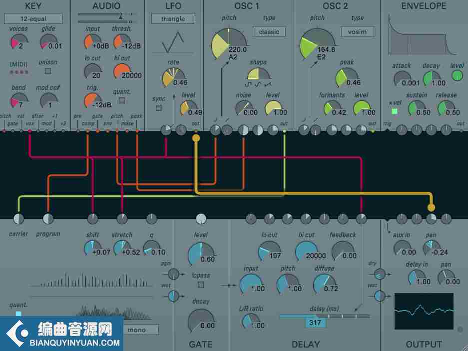This screenshot has width=468, height=351.
Task: Click the LFO rate knob
Action: (174, 77)
